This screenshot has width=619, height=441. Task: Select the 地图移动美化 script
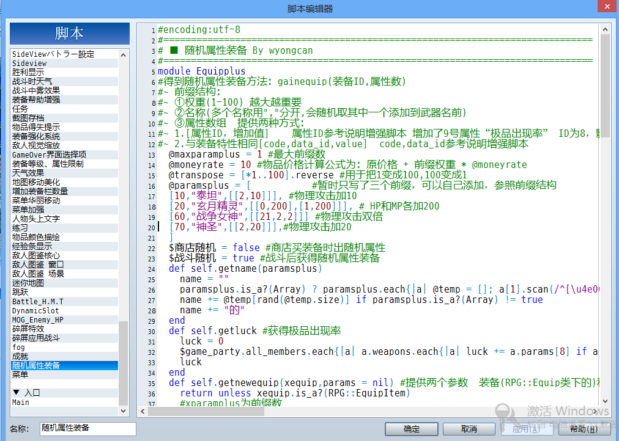point(65,182)
